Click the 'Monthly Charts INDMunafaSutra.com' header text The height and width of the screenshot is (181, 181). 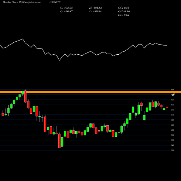pyautogui.click(x=22, y=2)
